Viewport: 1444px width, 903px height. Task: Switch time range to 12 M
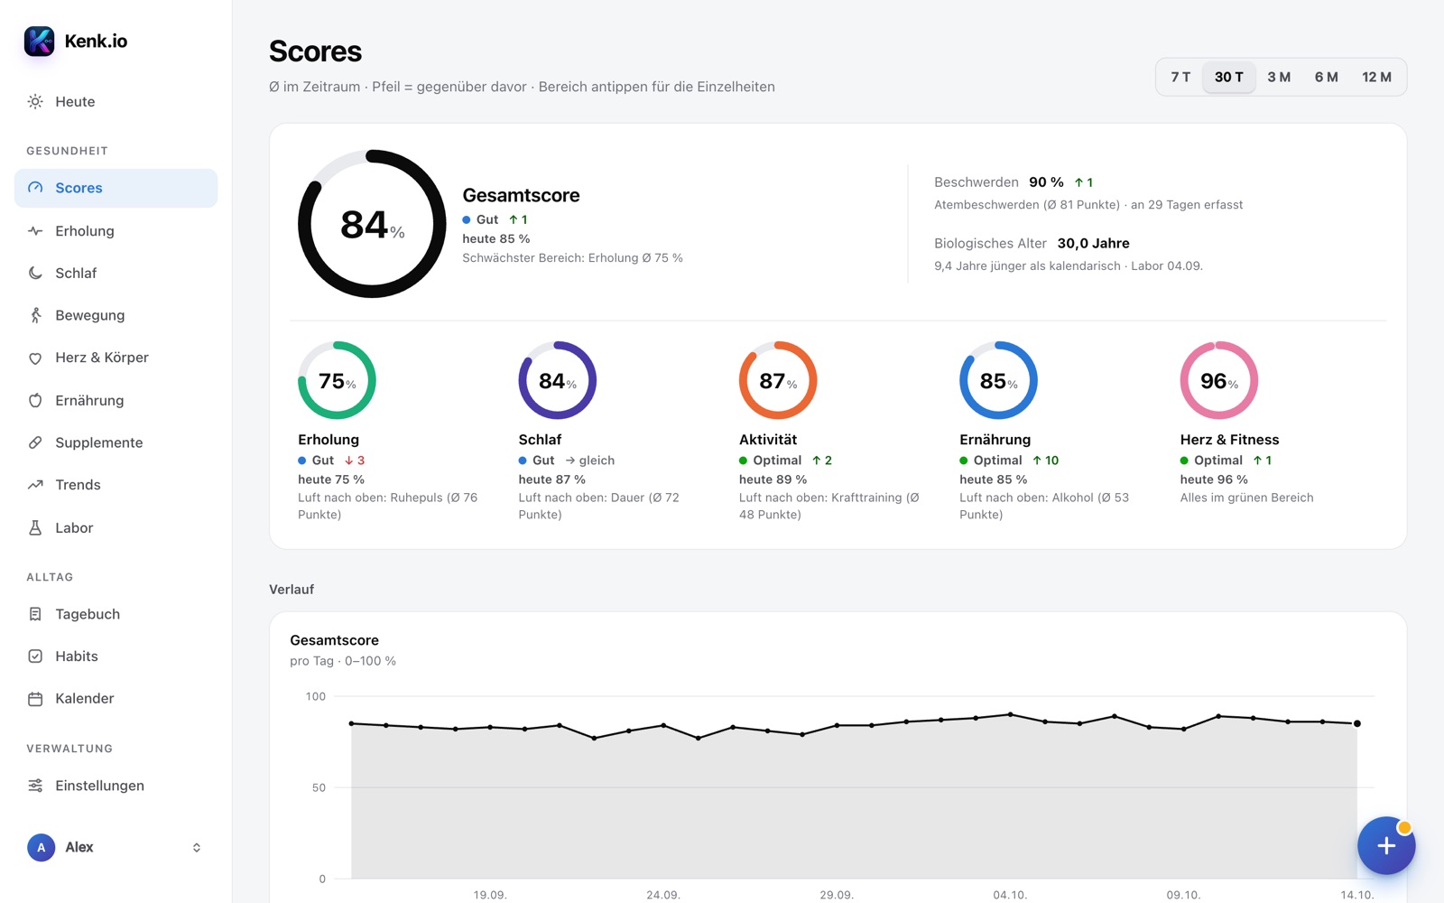pos(1376,77)
